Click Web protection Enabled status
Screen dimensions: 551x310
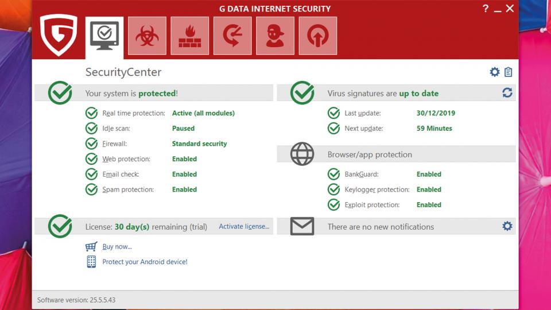click(x=184, y=159)
